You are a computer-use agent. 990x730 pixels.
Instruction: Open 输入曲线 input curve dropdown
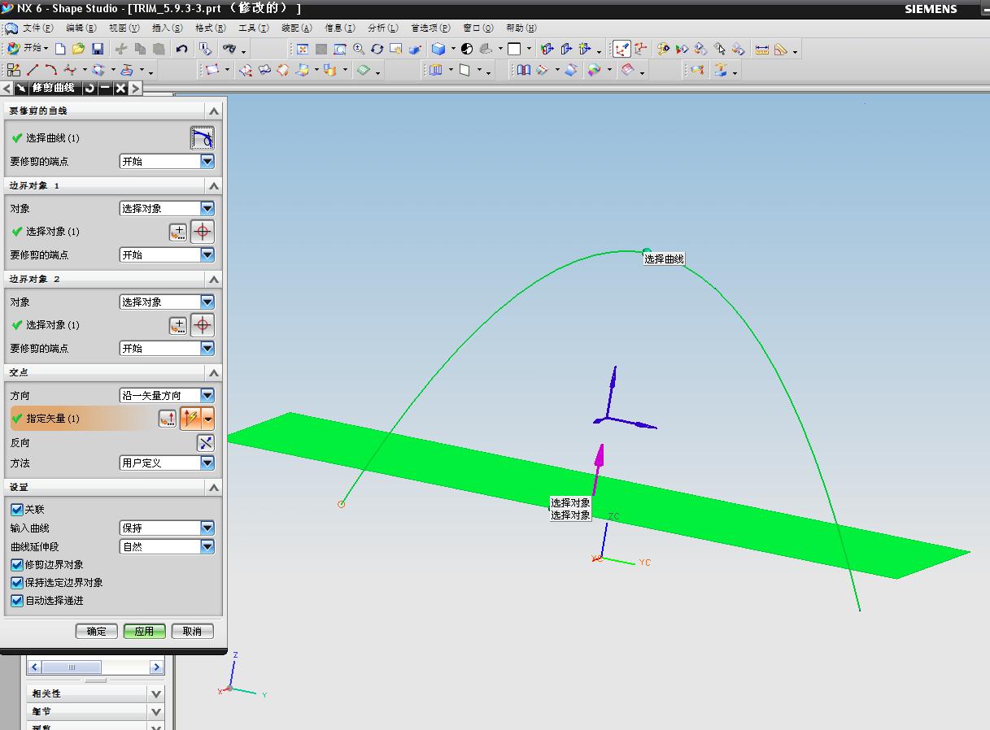pyautogui.click(x=207, y=528)
